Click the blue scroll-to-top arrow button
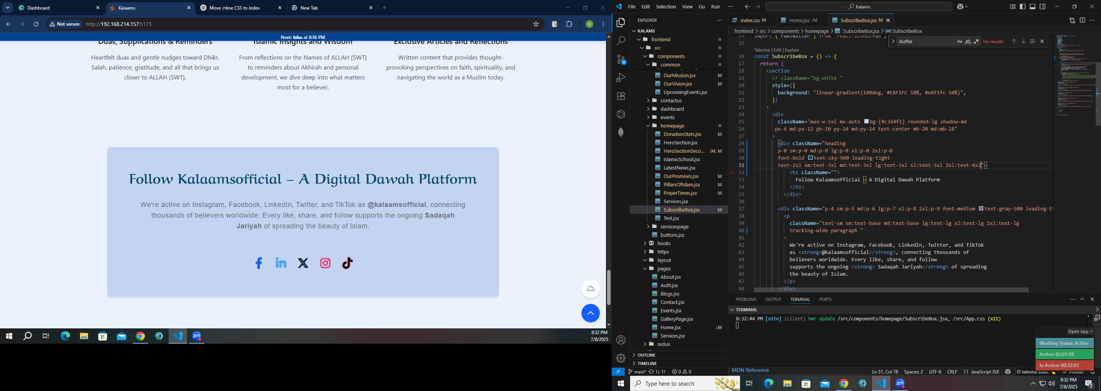The image size is (1101, 391). click(x=590, y=313)
